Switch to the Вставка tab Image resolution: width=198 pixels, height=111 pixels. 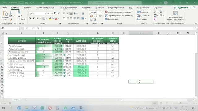(28, 8)
